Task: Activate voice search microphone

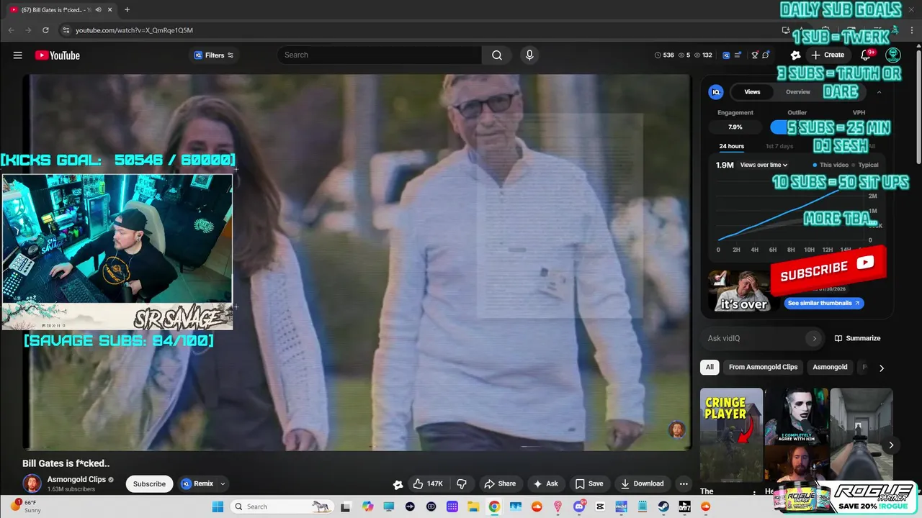Action: pos(529,55)
